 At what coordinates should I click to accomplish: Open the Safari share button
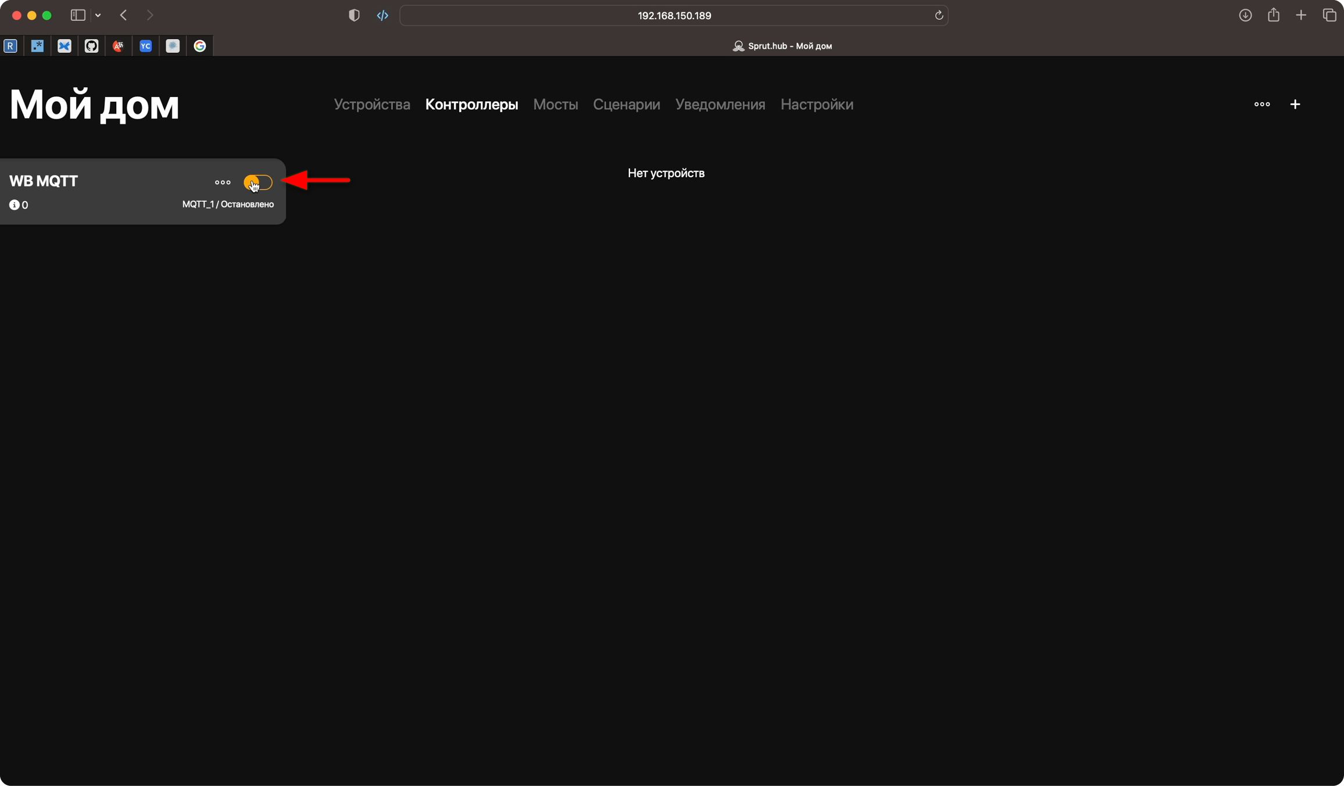click(x=1274, y=15)
